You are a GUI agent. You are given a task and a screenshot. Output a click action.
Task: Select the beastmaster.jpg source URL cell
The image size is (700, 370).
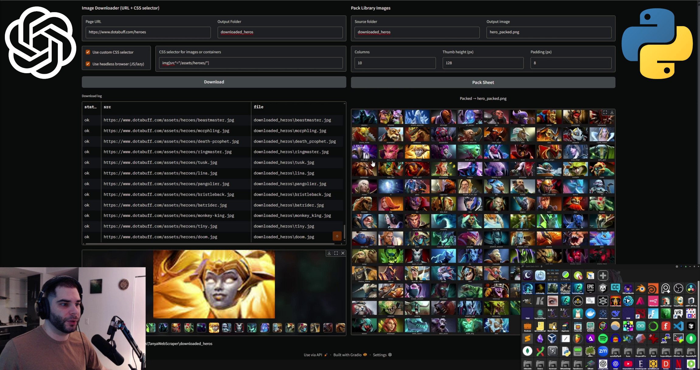(x=176, y=120)
